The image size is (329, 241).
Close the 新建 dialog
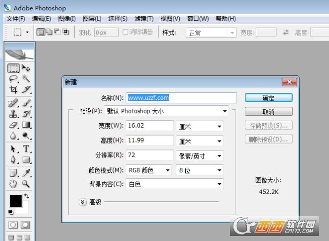point(289,82)
